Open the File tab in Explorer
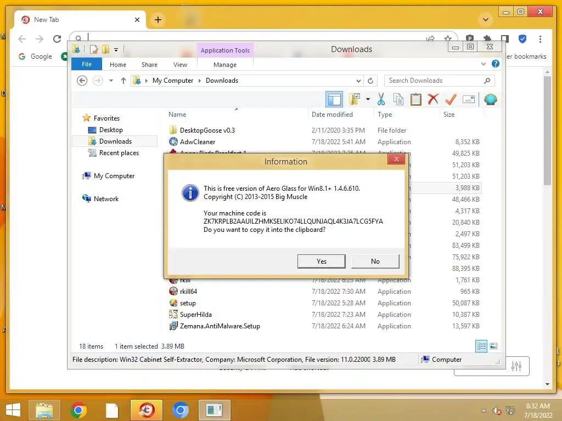This screenshot has width=562, height=421. (87, 65)
